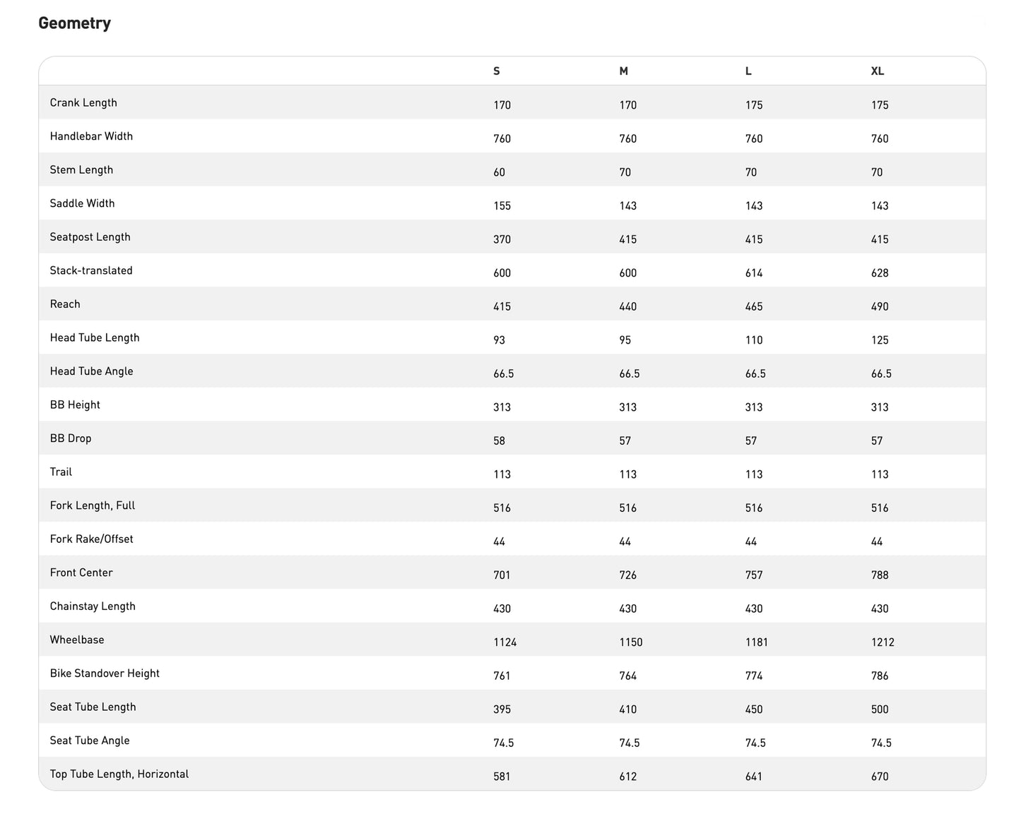Select the S size column header
This screenshot has height=816, width=1021.
(496, 71)
